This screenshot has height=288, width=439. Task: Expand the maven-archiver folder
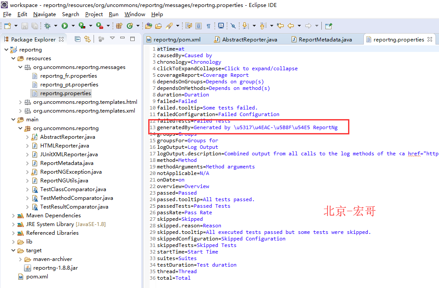21,259
